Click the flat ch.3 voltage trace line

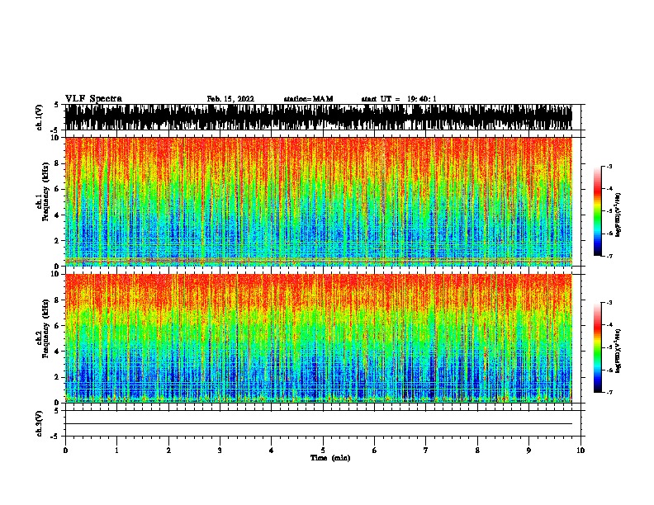click(319, 424)
